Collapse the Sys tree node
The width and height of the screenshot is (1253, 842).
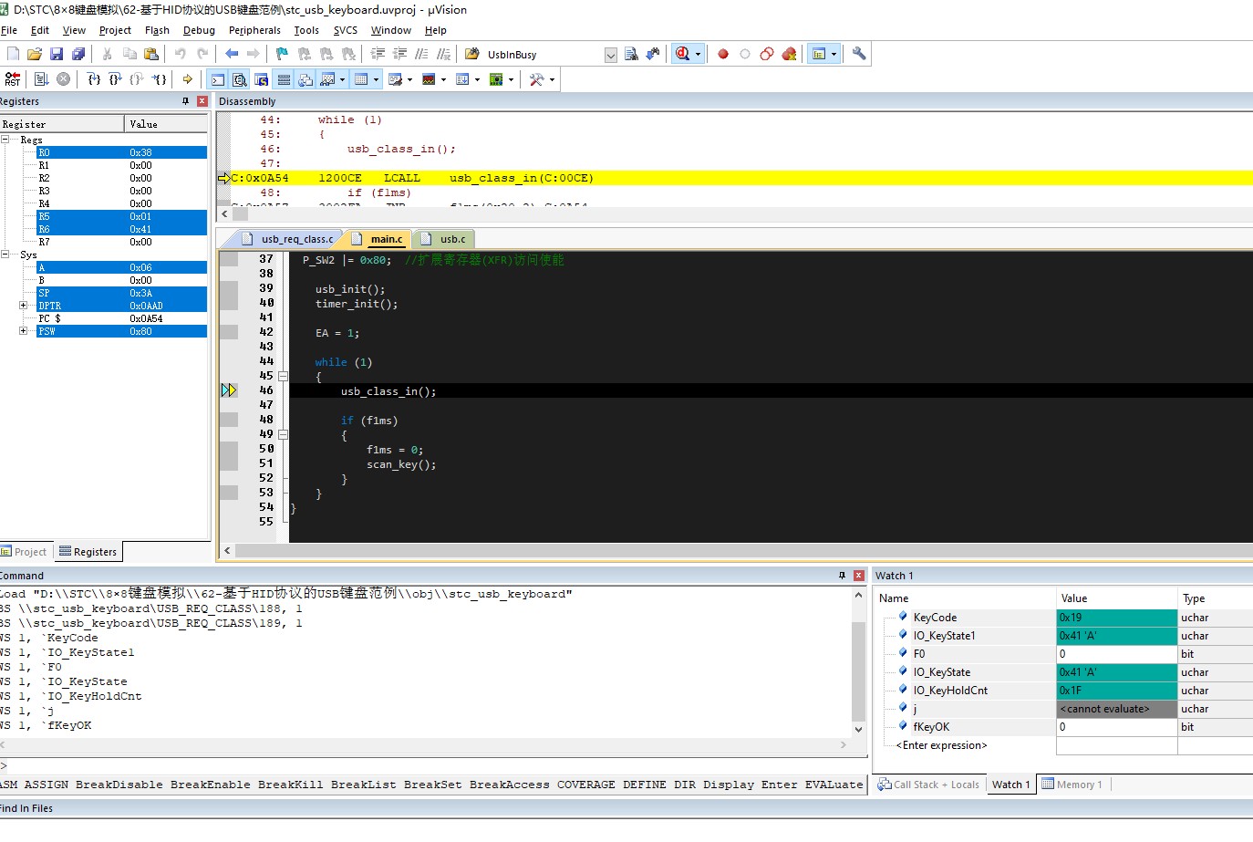coord(5,255)
